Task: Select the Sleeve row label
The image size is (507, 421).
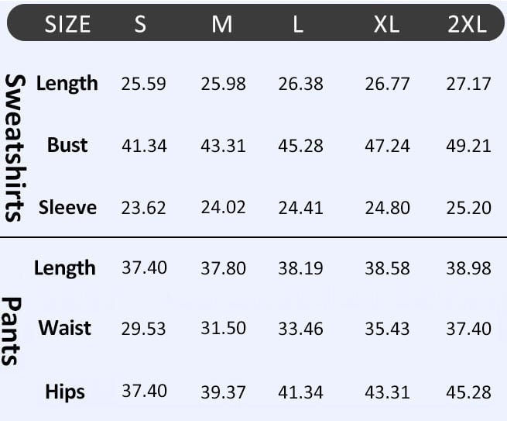Action: coord(67,207)
